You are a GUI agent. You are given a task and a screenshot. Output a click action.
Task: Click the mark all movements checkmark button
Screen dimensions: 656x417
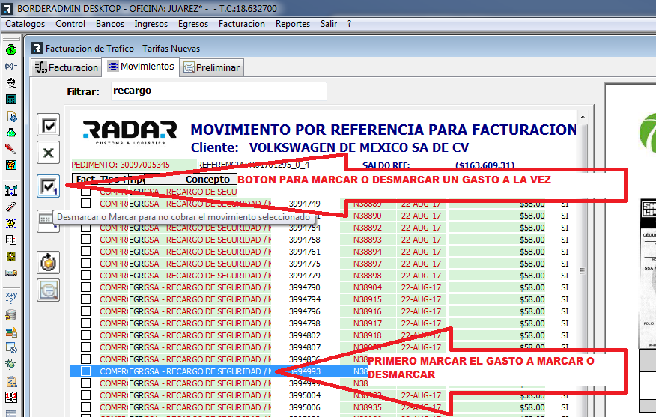(x=48, y=124)
